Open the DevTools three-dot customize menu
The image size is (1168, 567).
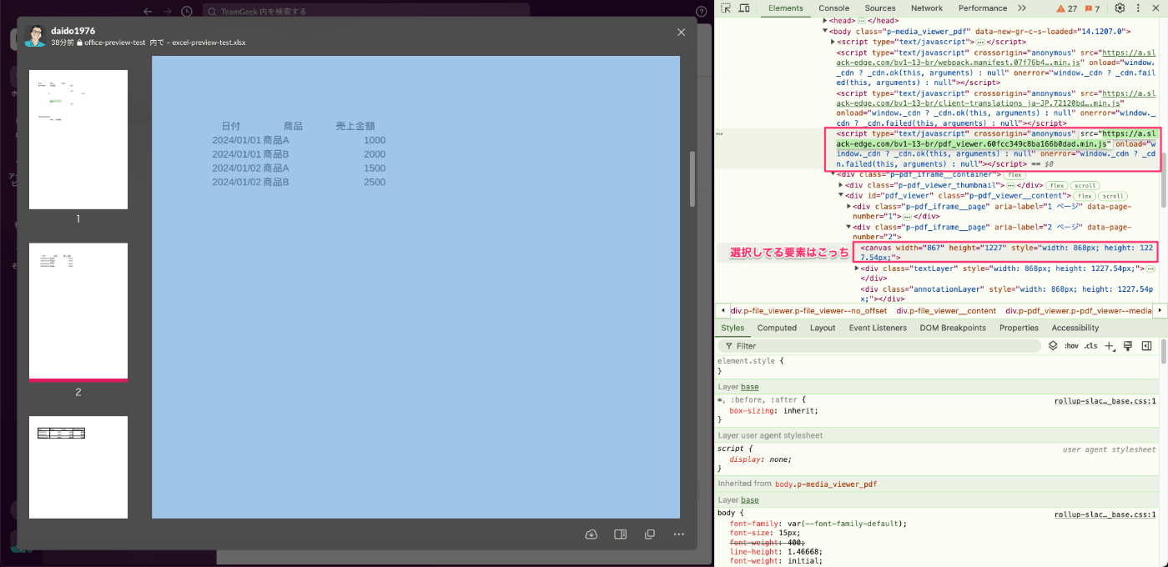[1137, 8]
